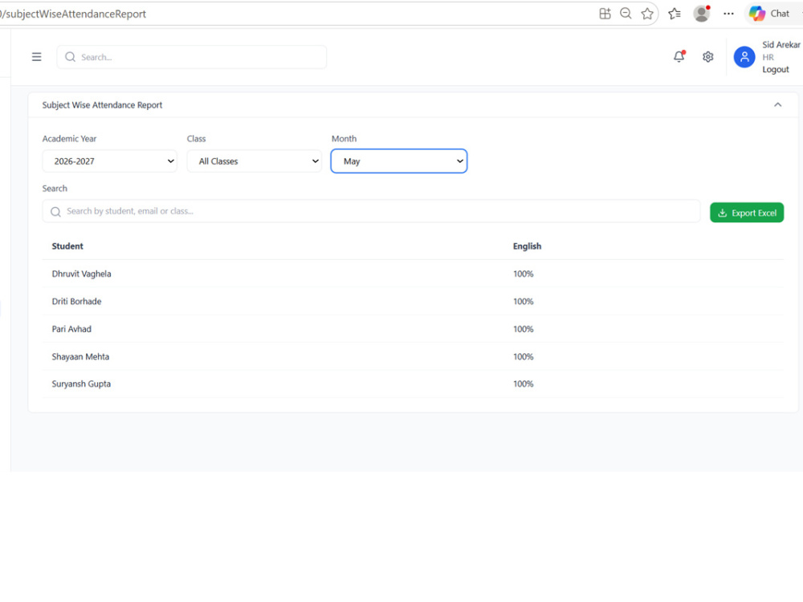Select the Driti Borhade row name

(76, 302)
